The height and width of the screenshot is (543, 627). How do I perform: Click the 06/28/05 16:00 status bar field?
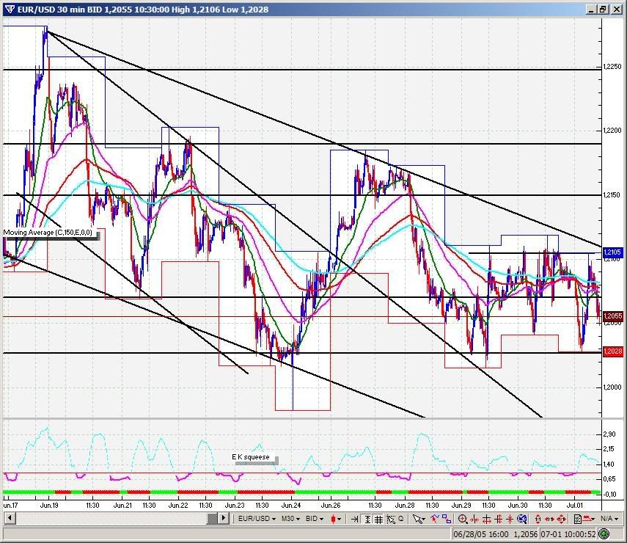tap(481, 534)
